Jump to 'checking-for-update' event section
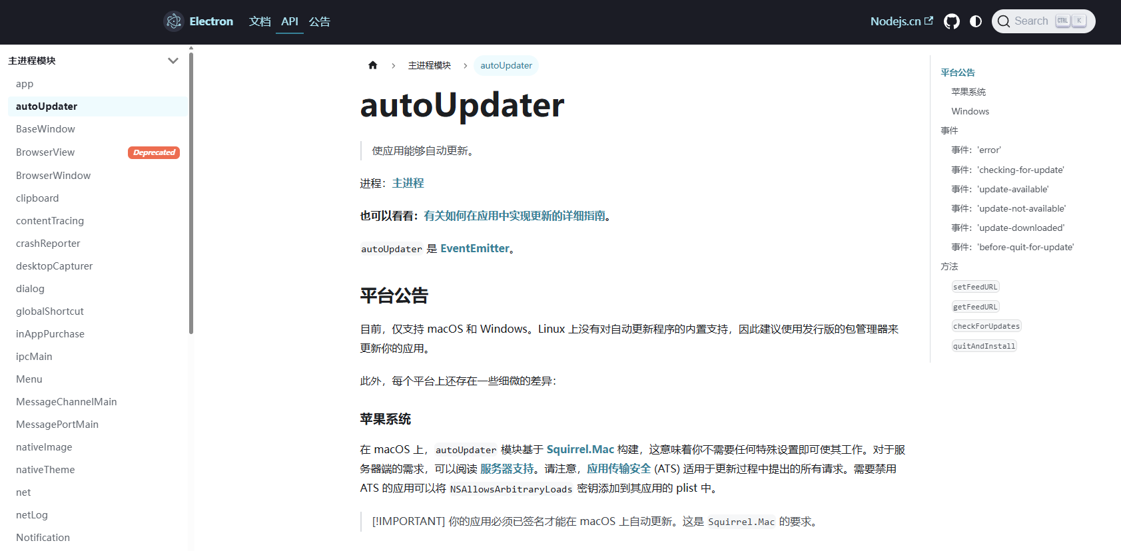Image resolution: width=1121 pixels, height=551 pixels. [1008, 170]
